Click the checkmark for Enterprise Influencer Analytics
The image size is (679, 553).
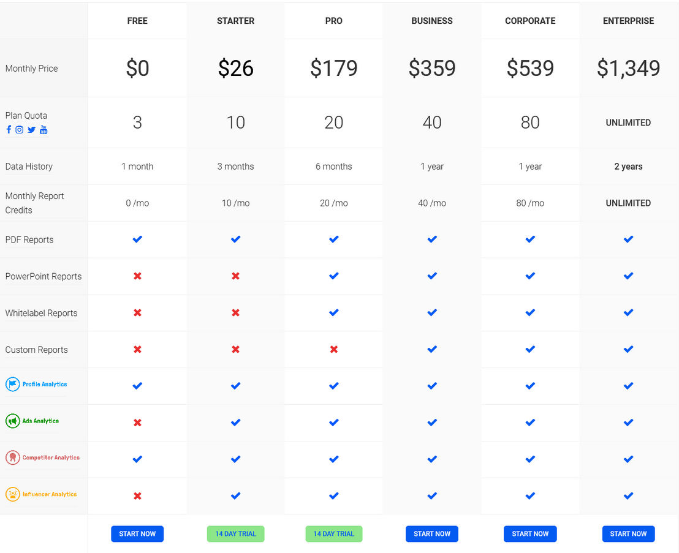point(628,496)
